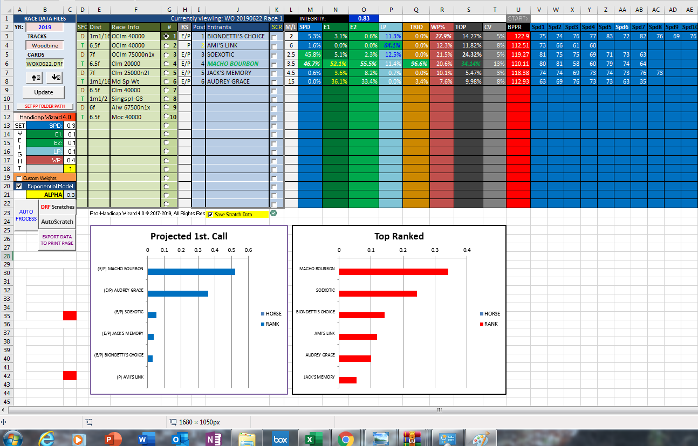This screenshot has height=446, width=698.
Task: Uncheck the Exponential Model checkbox
Action: click(x=19, y=187)
